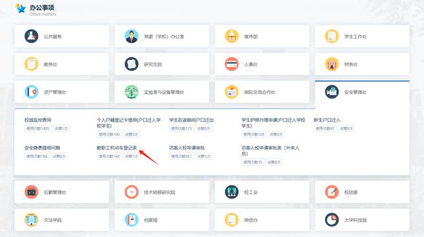Click 使用次数951 tag under 访客入校申请审批
This screenshot has height=237, width=424.
coord(181,156)
